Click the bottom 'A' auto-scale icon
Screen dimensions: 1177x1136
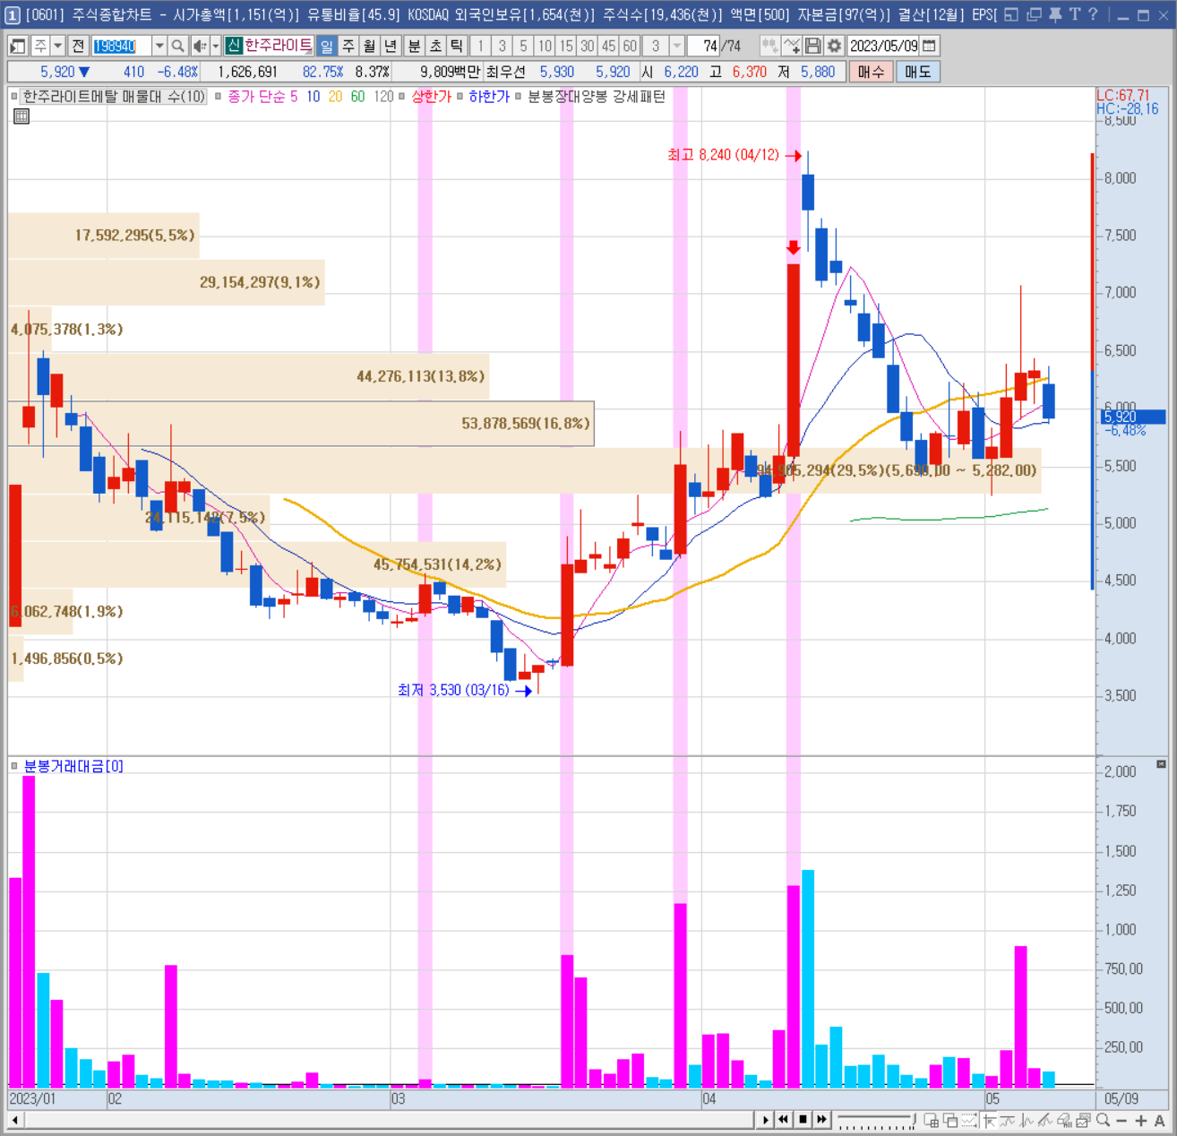1160,1120
